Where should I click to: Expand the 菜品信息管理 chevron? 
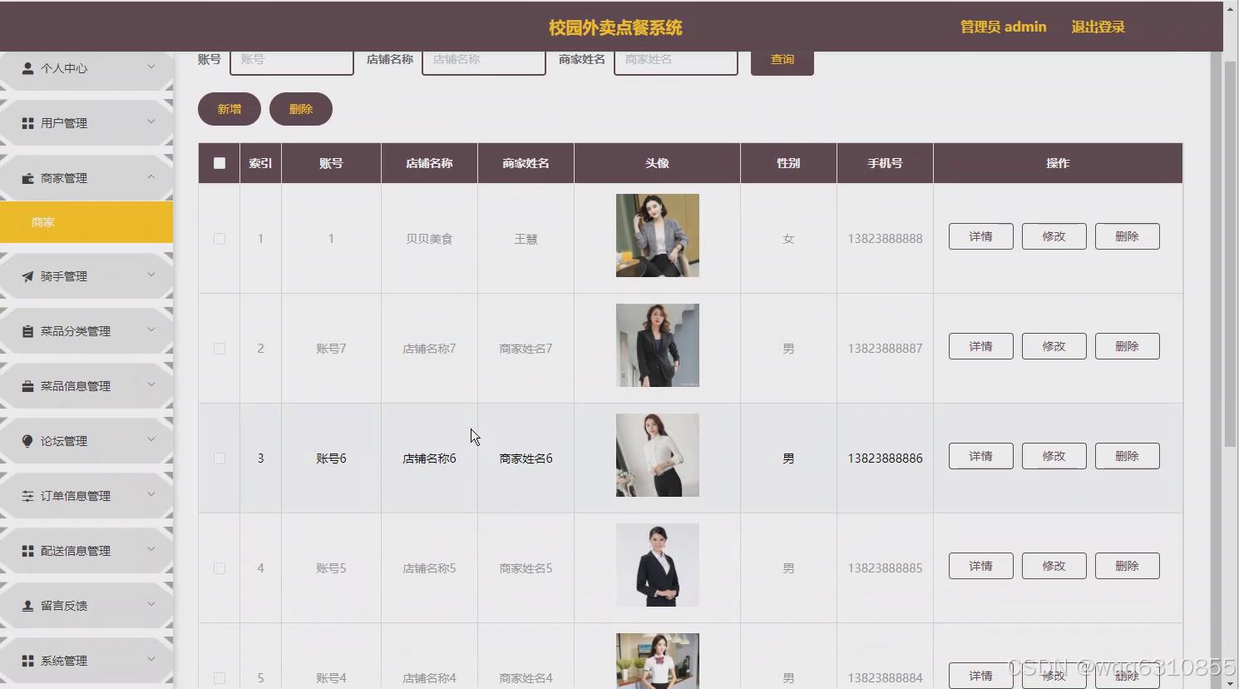(151, 384)
